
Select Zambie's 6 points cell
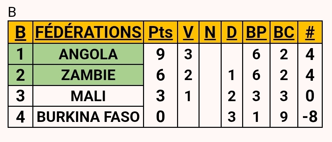pos(160,75)
